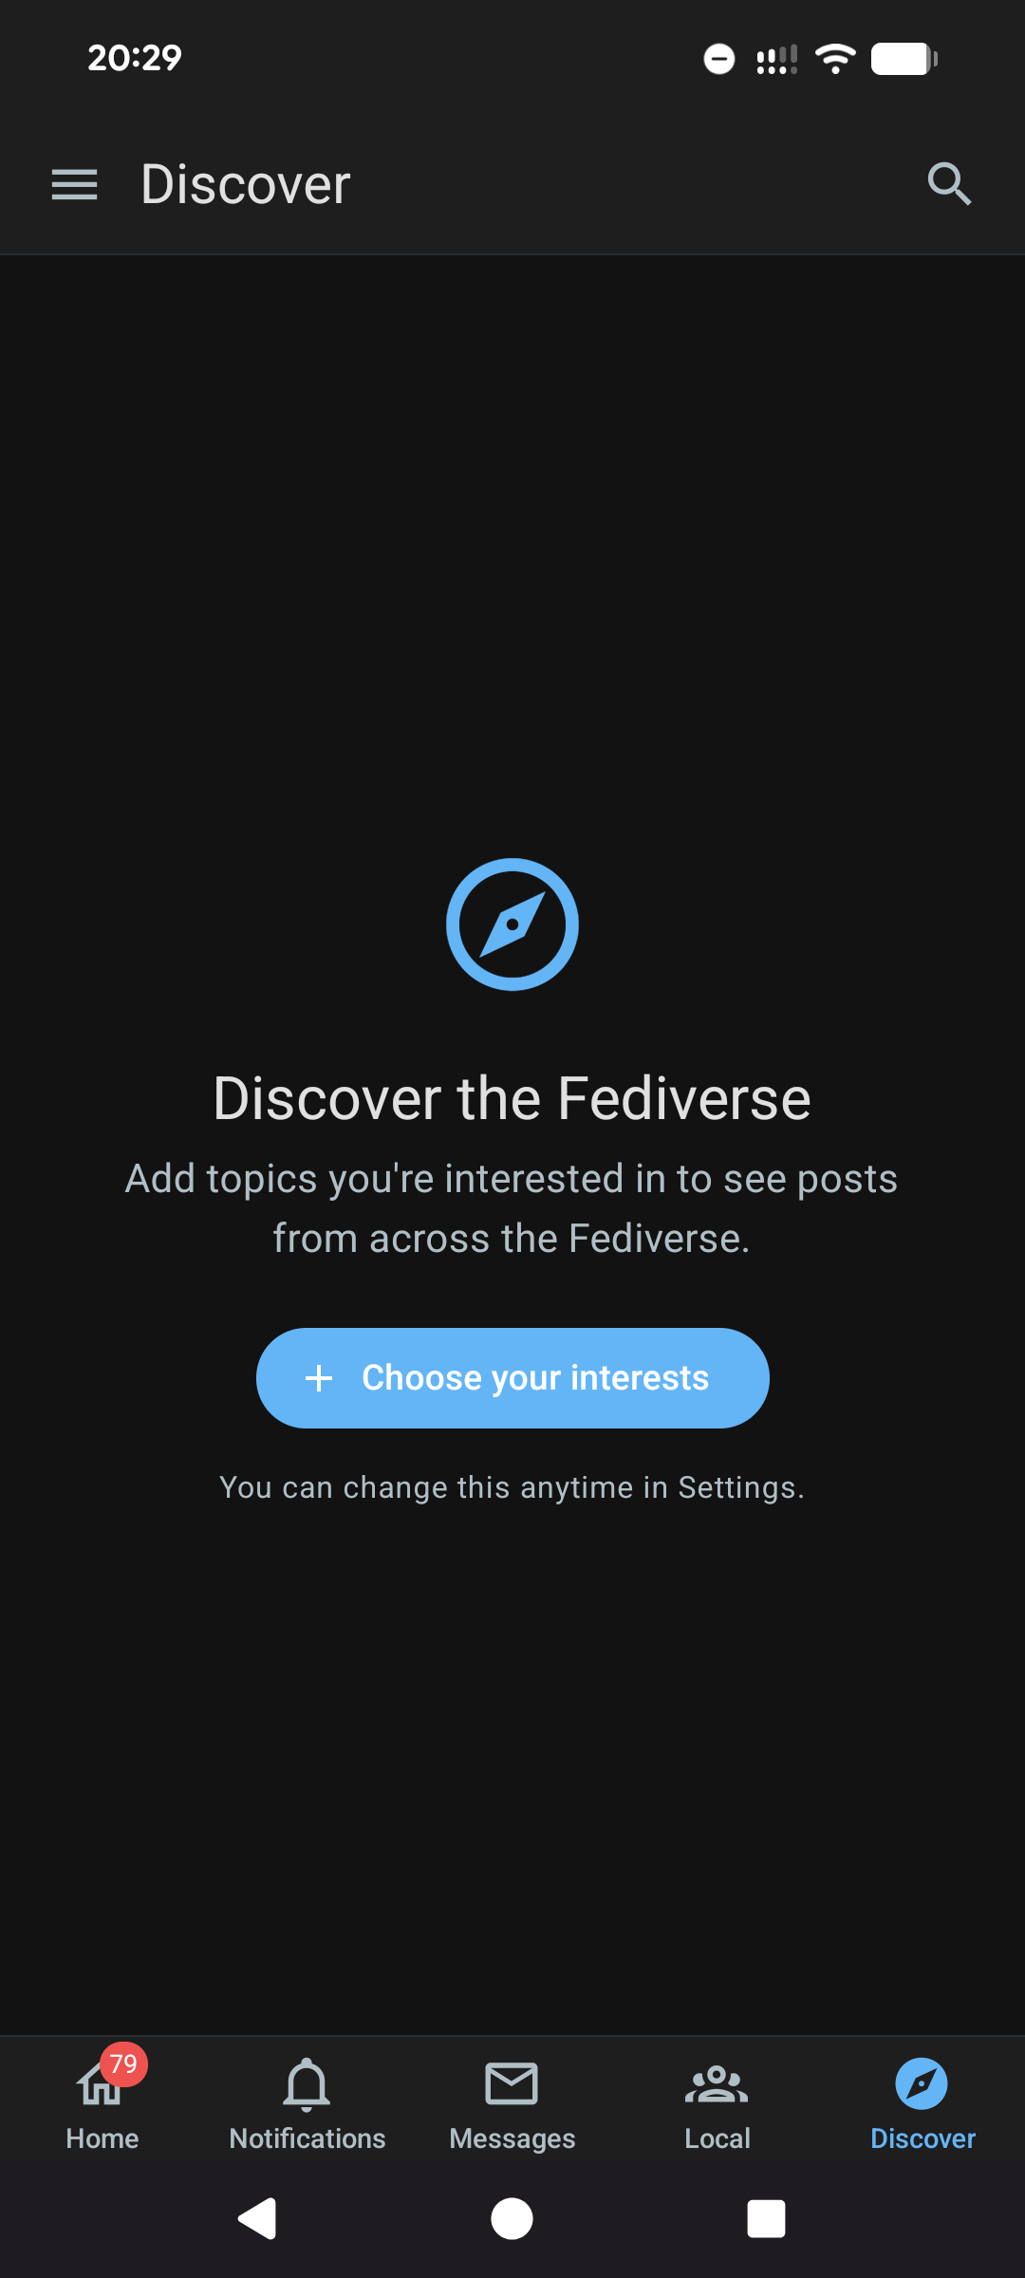Open the hamburger navigation menu
The width and height of the screenshot is (1025, 2278).
pyautogui.click(x=74, y=184)
